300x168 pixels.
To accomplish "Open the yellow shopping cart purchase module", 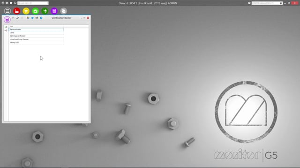I will pyautogui.click(x=26, y=11).
